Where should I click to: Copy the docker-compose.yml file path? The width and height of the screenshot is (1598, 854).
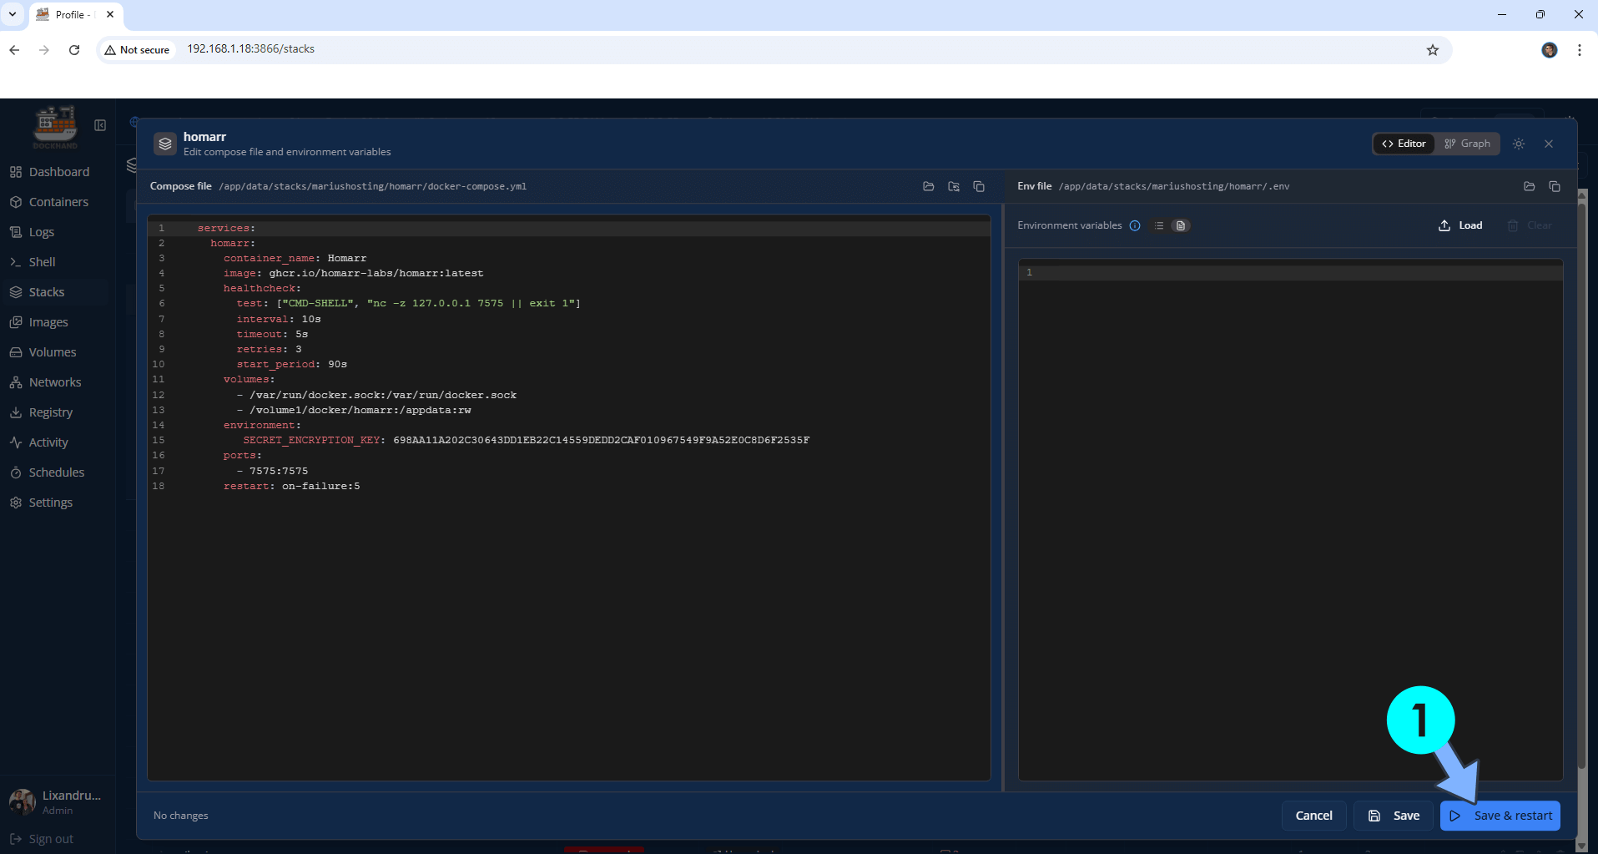coord(979,186)
